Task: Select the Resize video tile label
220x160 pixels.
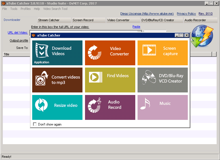Action: click(x=66, y=105)
